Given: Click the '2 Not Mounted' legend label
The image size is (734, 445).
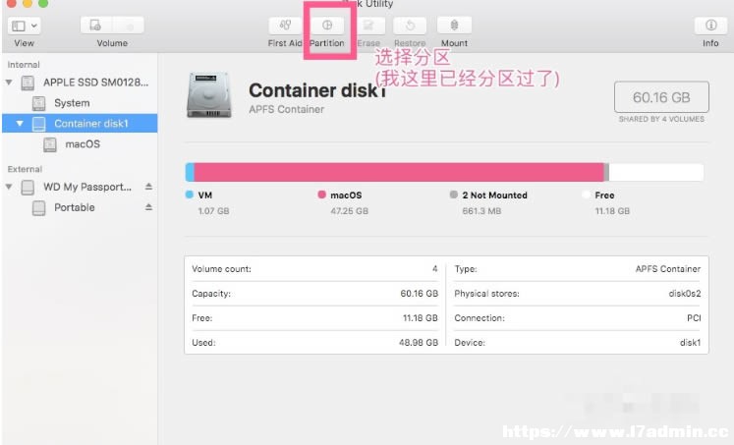Looking at the screenshot, I should (495, 195).
